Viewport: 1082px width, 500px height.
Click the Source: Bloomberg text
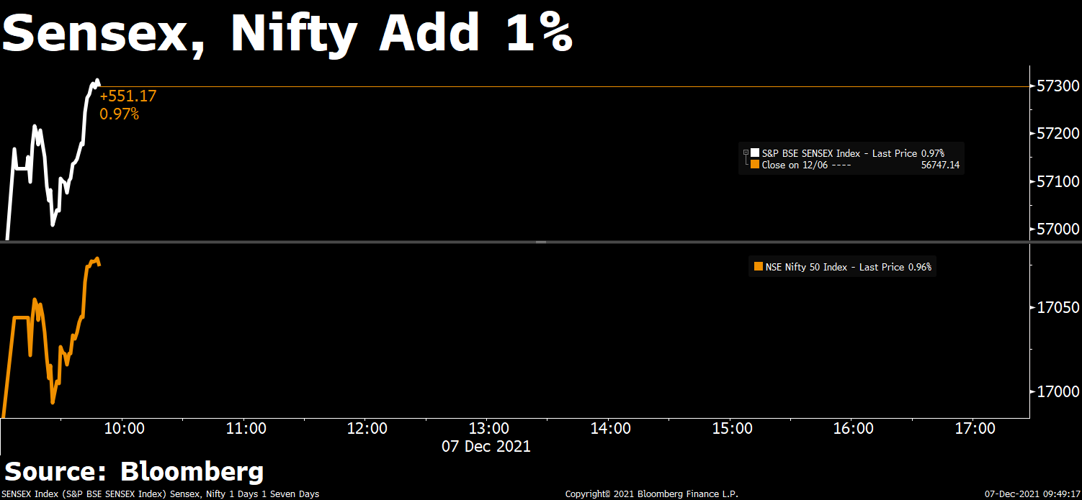point(134,472)
